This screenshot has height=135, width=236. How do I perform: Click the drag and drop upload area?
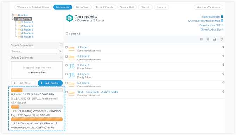[37, 70]
